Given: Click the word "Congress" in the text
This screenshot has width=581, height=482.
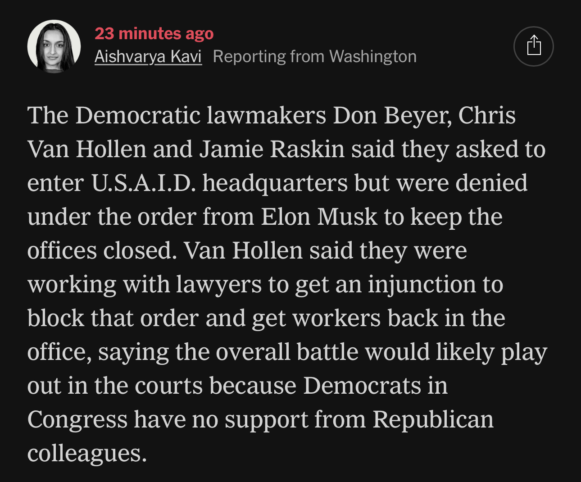Looking at the screenshot, I should [77, 419].
